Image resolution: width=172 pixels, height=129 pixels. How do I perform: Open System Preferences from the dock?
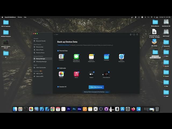point(128,109)
